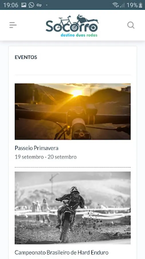This screenshot has width=145, height=259.
Task: Tap the small dot notification indicator
Action: [x=47, y=5]
